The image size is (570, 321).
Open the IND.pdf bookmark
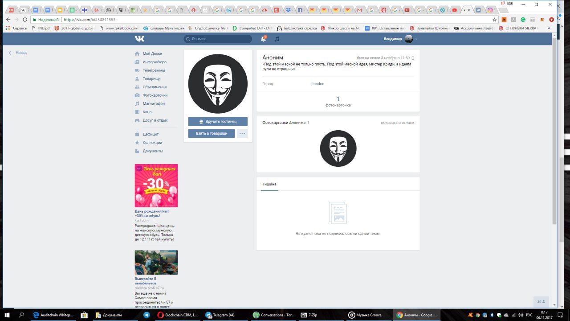(x=41, y=28)
